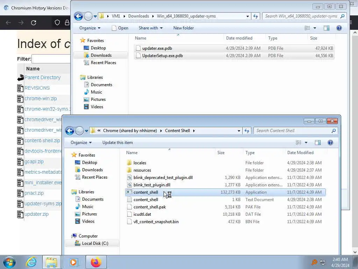The image size is (358, 269).
Task: Open the REVISIONS link
Action: click(37, 88)
